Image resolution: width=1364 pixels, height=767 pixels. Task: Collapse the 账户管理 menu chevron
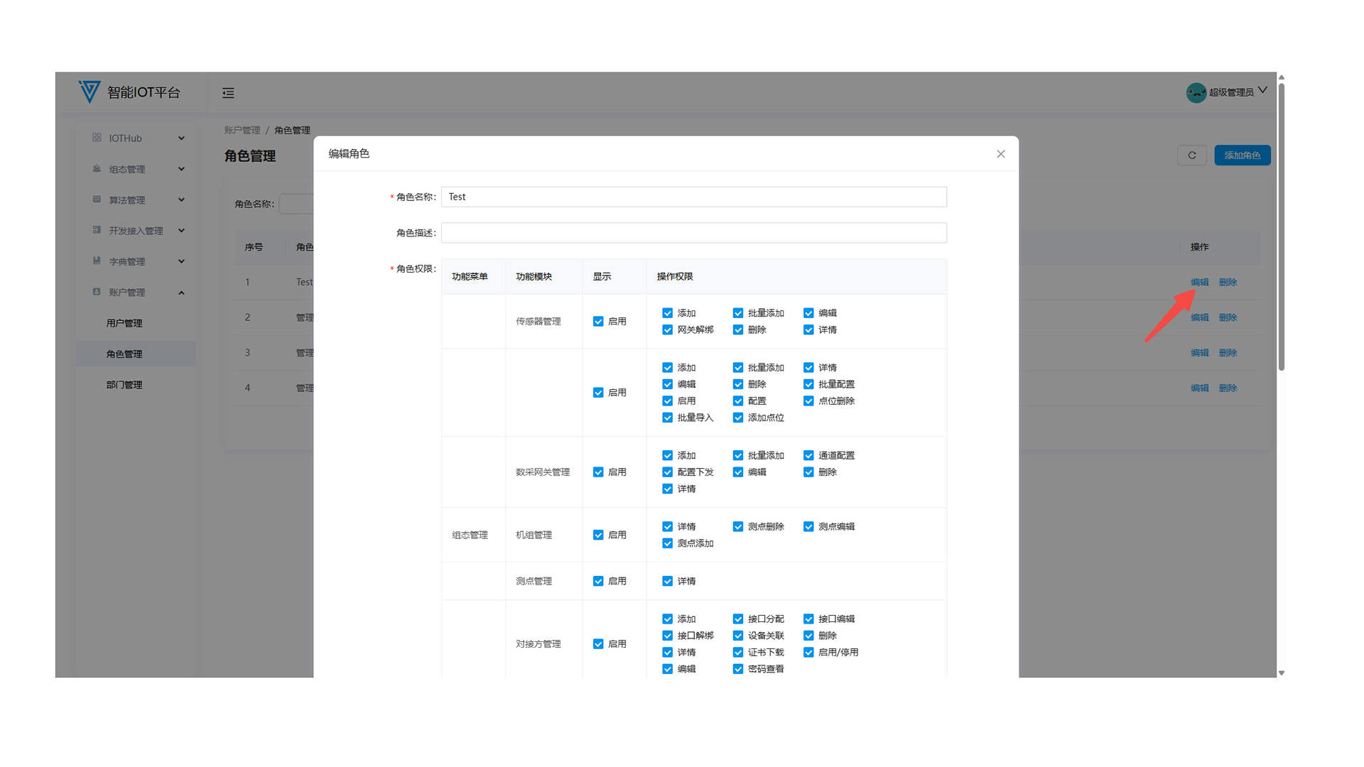point(181,293)
